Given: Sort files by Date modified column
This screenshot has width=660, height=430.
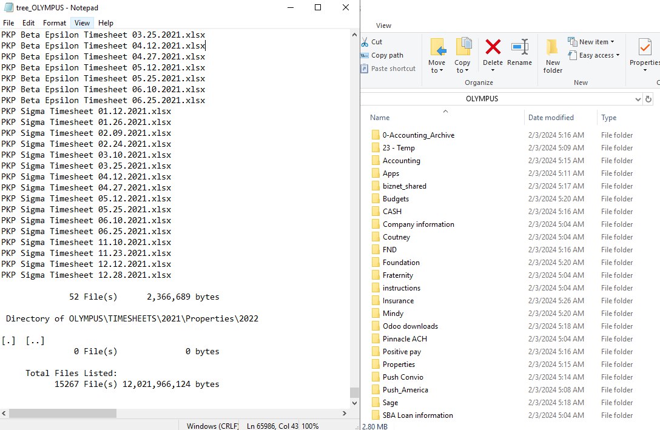Looking at the screenshot, I should pyautogui.click(x=551, y=118).
